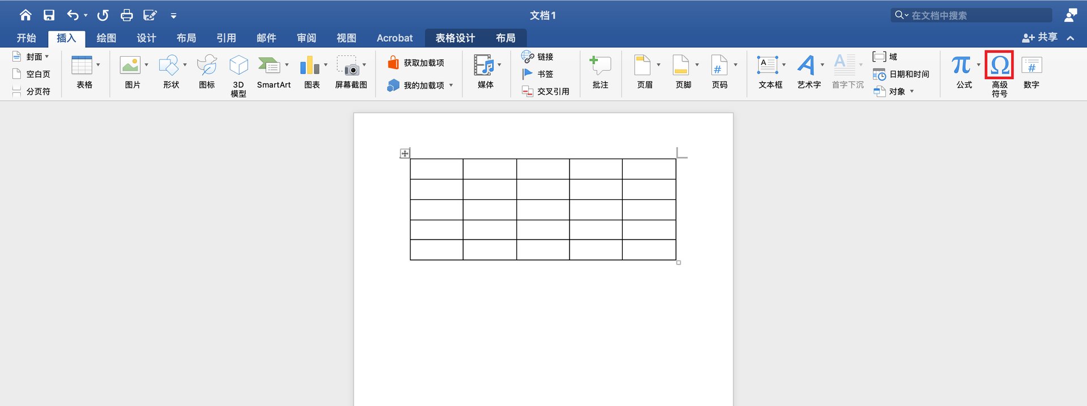Image resolution: width=1087 pixels, height=406 pixels.
Task: Insert a SmartArt graphic
Action: (273, 72)
